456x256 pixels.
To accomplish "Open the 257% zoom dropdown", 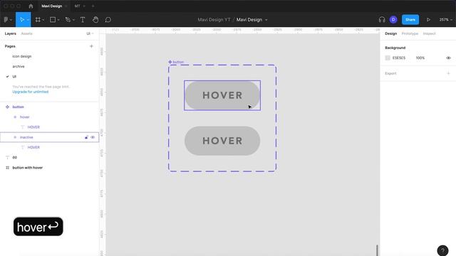I will pyautogui.click(x=446, y=20).
